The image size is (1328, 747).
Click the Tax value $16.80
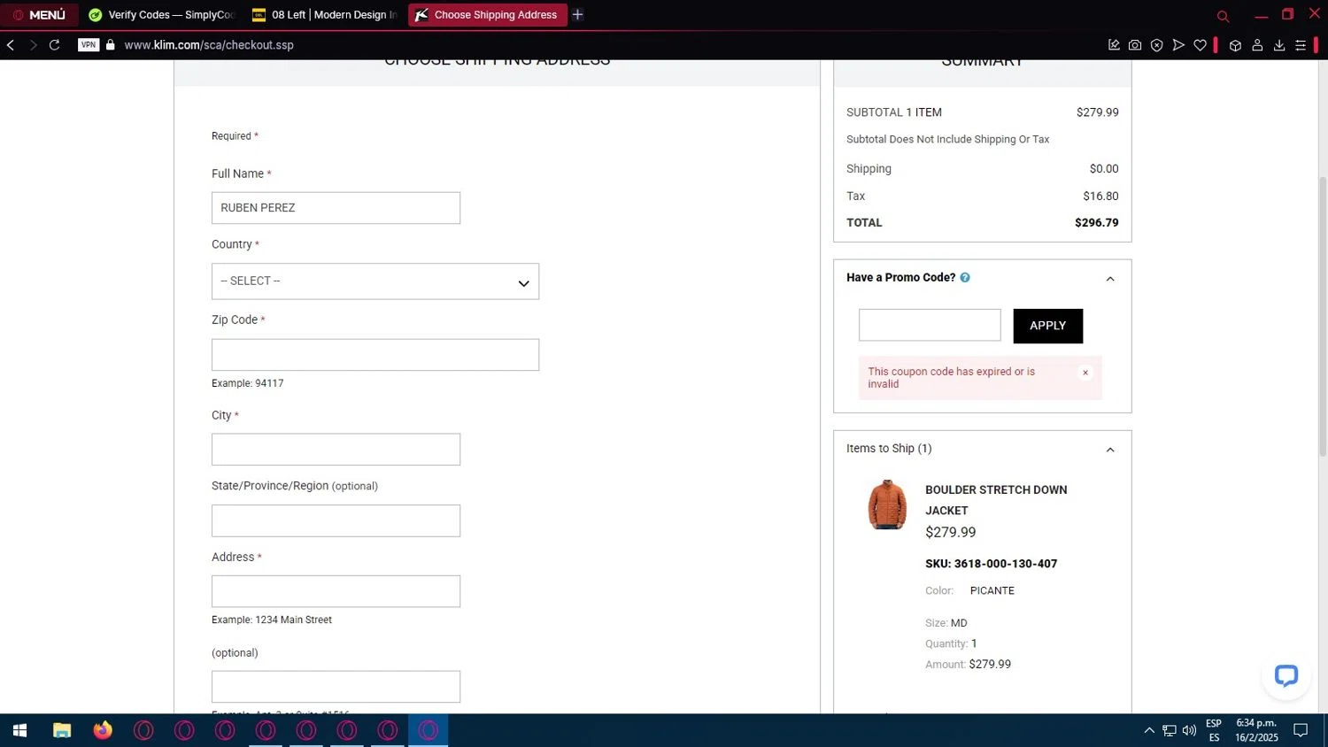point(1100,196)
